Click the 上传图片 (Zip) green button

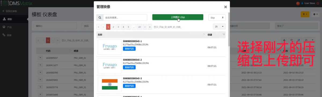178,17
